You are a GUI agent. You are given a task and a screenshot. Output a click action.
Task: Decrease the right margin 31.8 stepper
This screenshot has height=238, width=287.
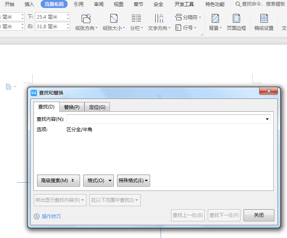click(x=68, y=29)
